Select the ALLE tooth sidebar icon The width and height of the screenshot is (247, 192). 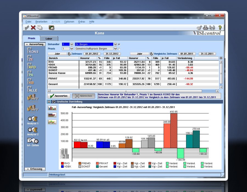pos(32,89)
